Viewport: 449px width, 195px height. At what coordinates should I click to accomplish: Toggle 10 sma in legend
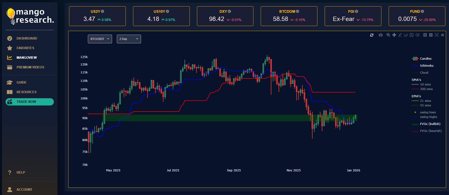tap(421, 84)
